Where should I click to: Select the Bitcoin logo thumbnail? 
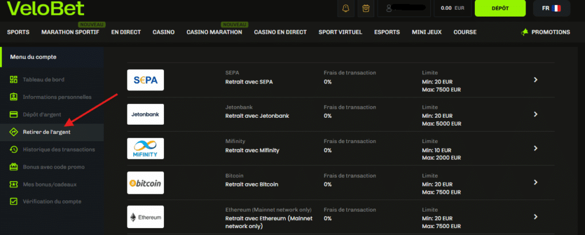click(146, 183)
